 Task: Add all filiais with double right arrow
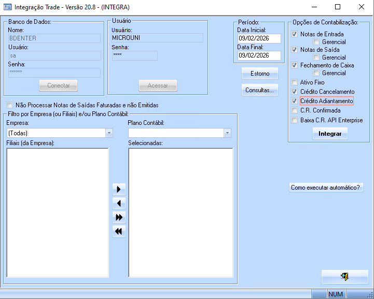pos(119,218)
